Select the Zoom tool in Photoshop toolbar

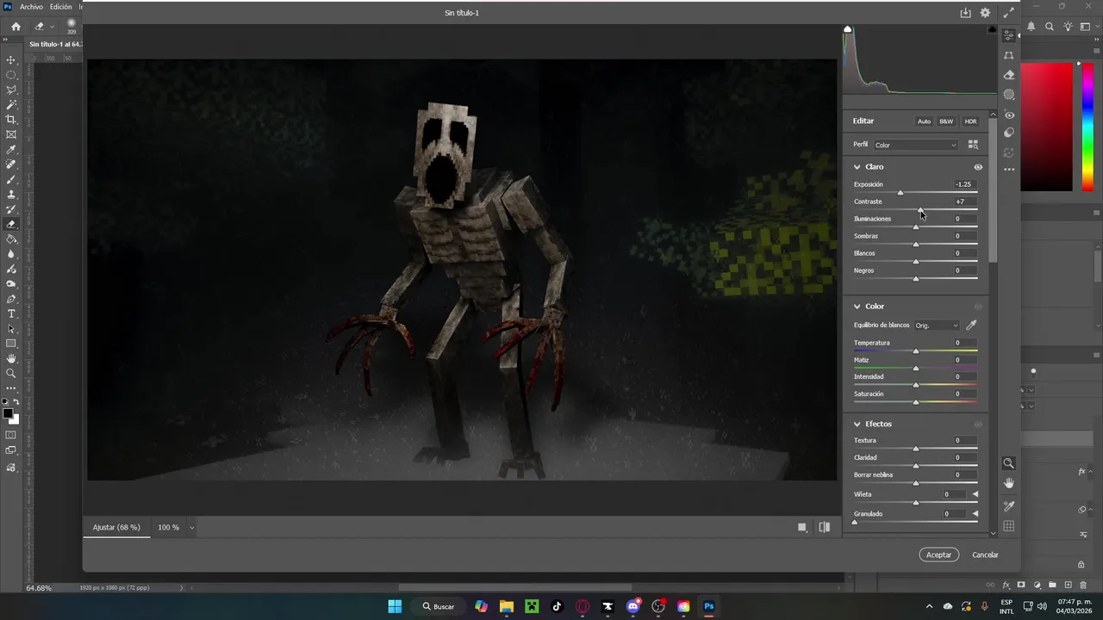point(11,373)
